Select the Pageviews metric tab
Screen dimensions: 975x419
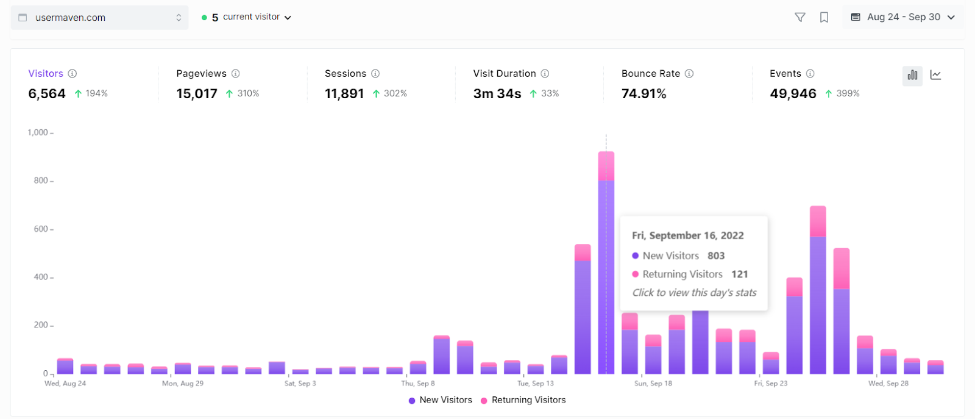coord(201,74)
